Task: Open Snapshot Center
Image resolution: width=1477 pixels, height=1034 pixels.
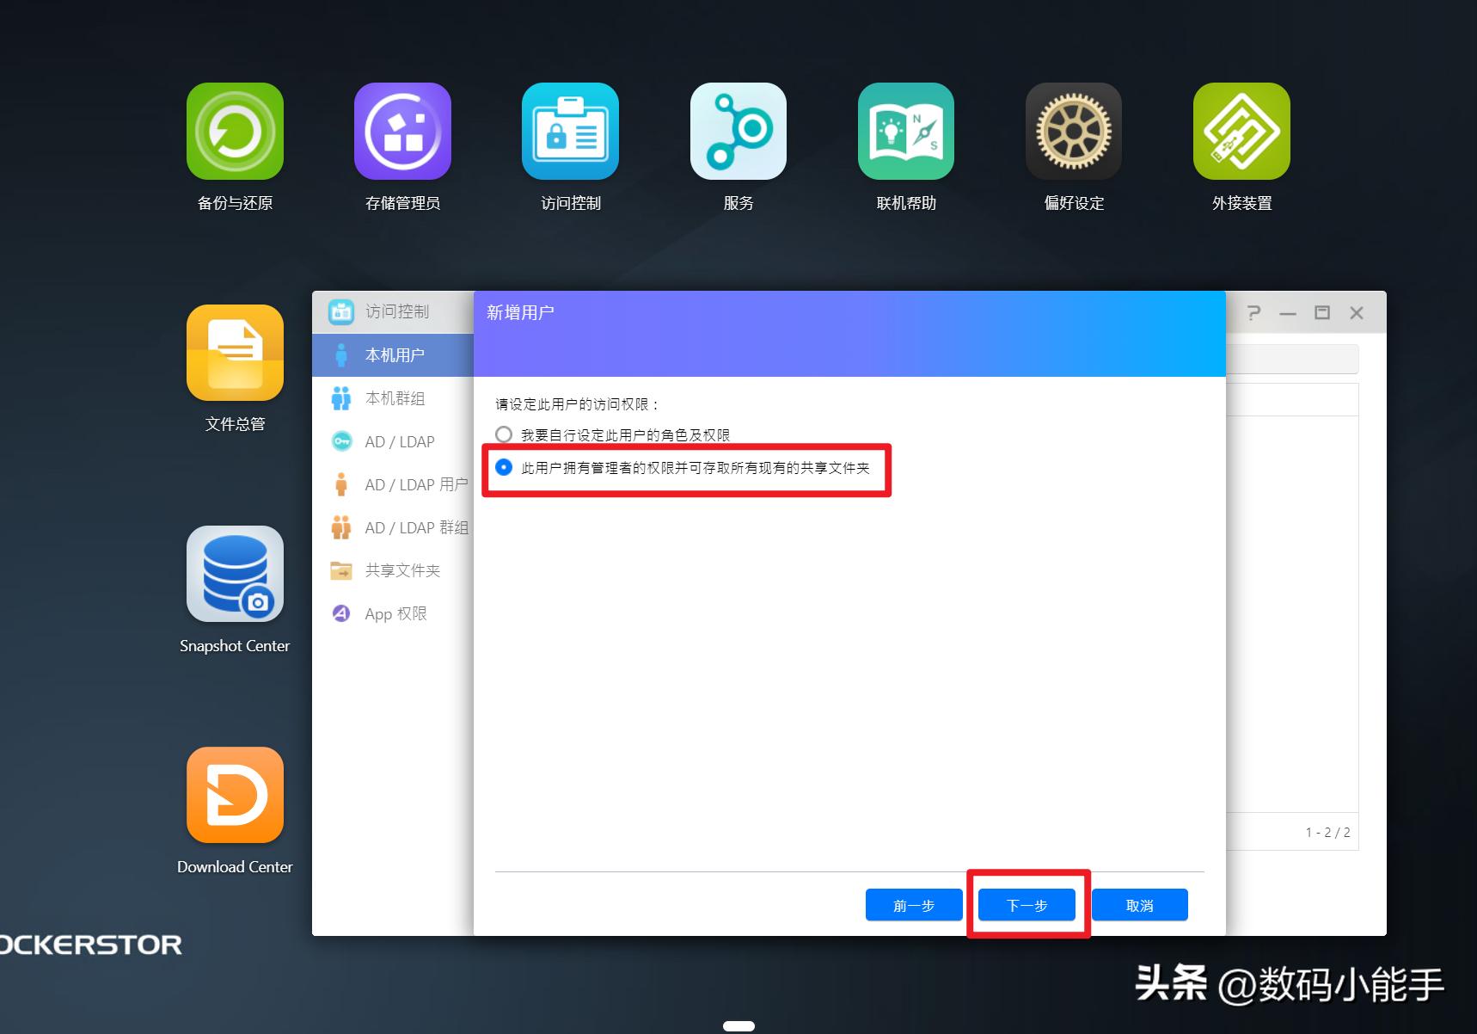Action: [235, 574]
